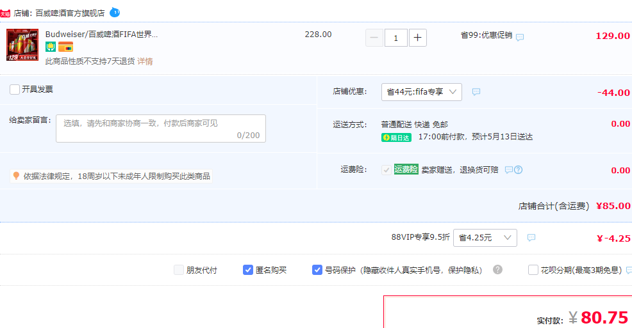Screen dimensions: 632x328
Task: Click the orange lightbulb age-restriction notice icon
Action: pyautogui.click(x=16, y=176)
